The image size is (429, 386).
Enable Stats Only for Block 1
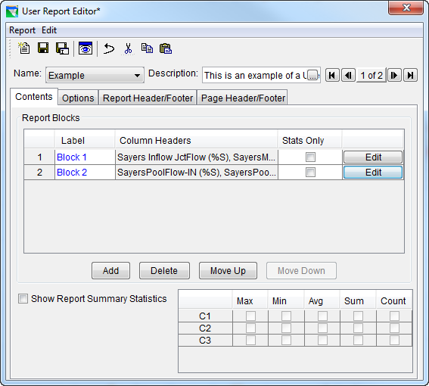click(x=310, y=157)
